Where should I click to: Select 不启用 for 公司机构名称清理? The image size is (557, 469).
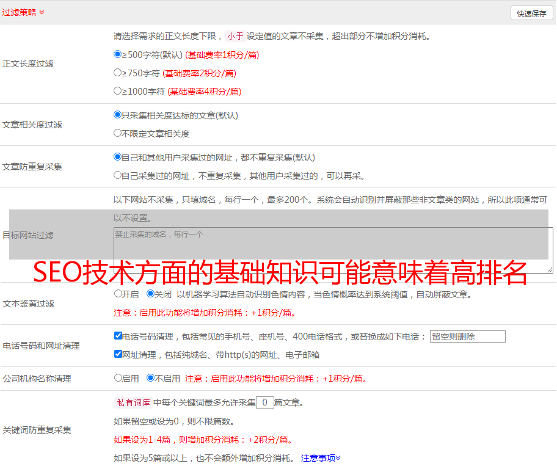tap(151, 378)
